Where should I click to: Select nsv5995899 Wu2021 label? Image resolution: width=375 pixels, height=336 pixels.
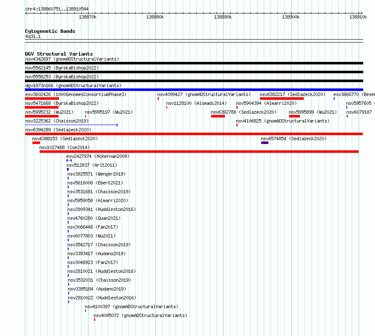[313, 112]
